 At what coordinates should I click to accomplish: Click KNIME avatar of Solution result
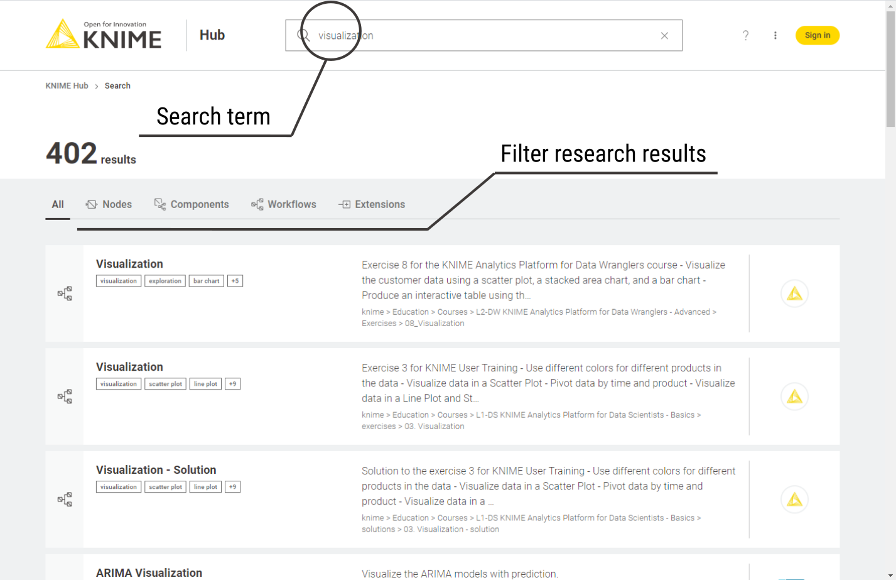(x=794, y=500)
